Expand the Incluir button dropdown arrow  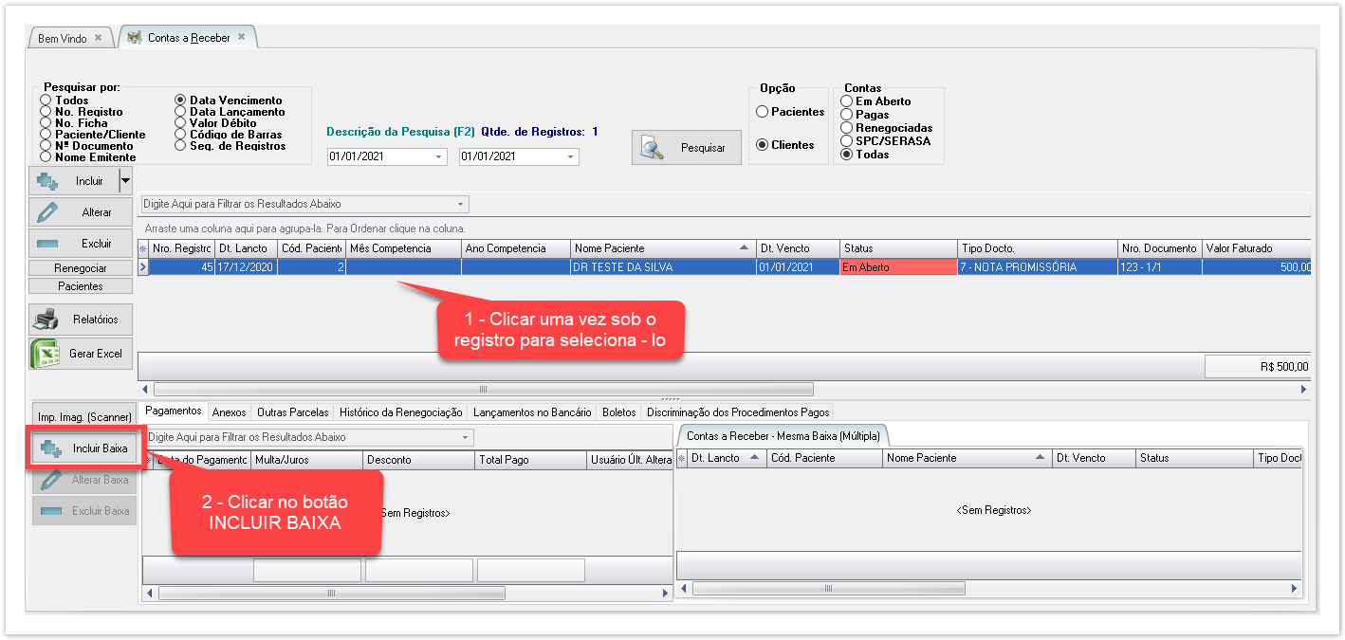point(125,180)
